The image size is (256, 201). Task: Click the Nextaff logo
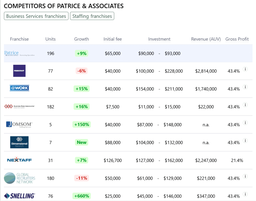click(19, 160)
